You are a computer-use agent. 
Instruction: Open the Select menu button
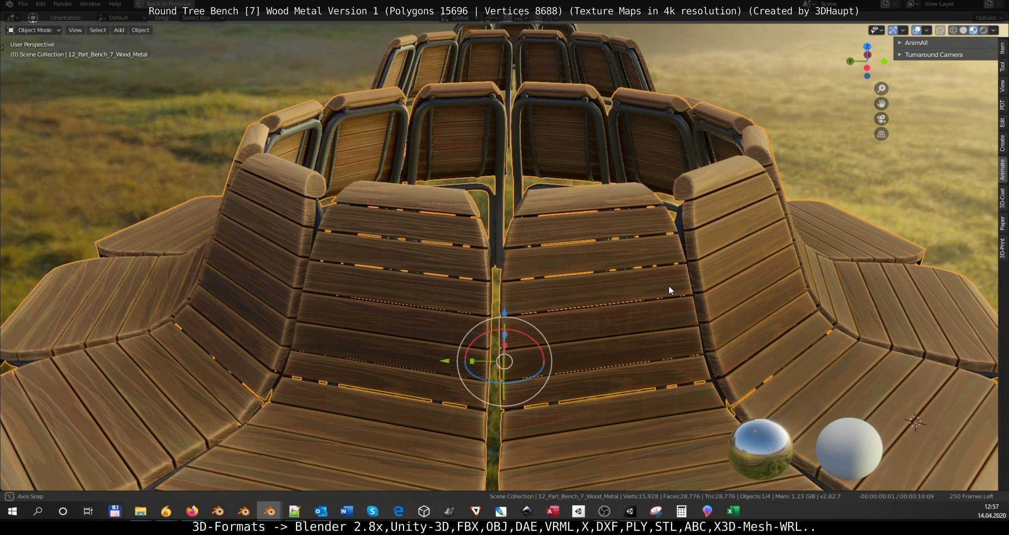(x=98, y=30)
